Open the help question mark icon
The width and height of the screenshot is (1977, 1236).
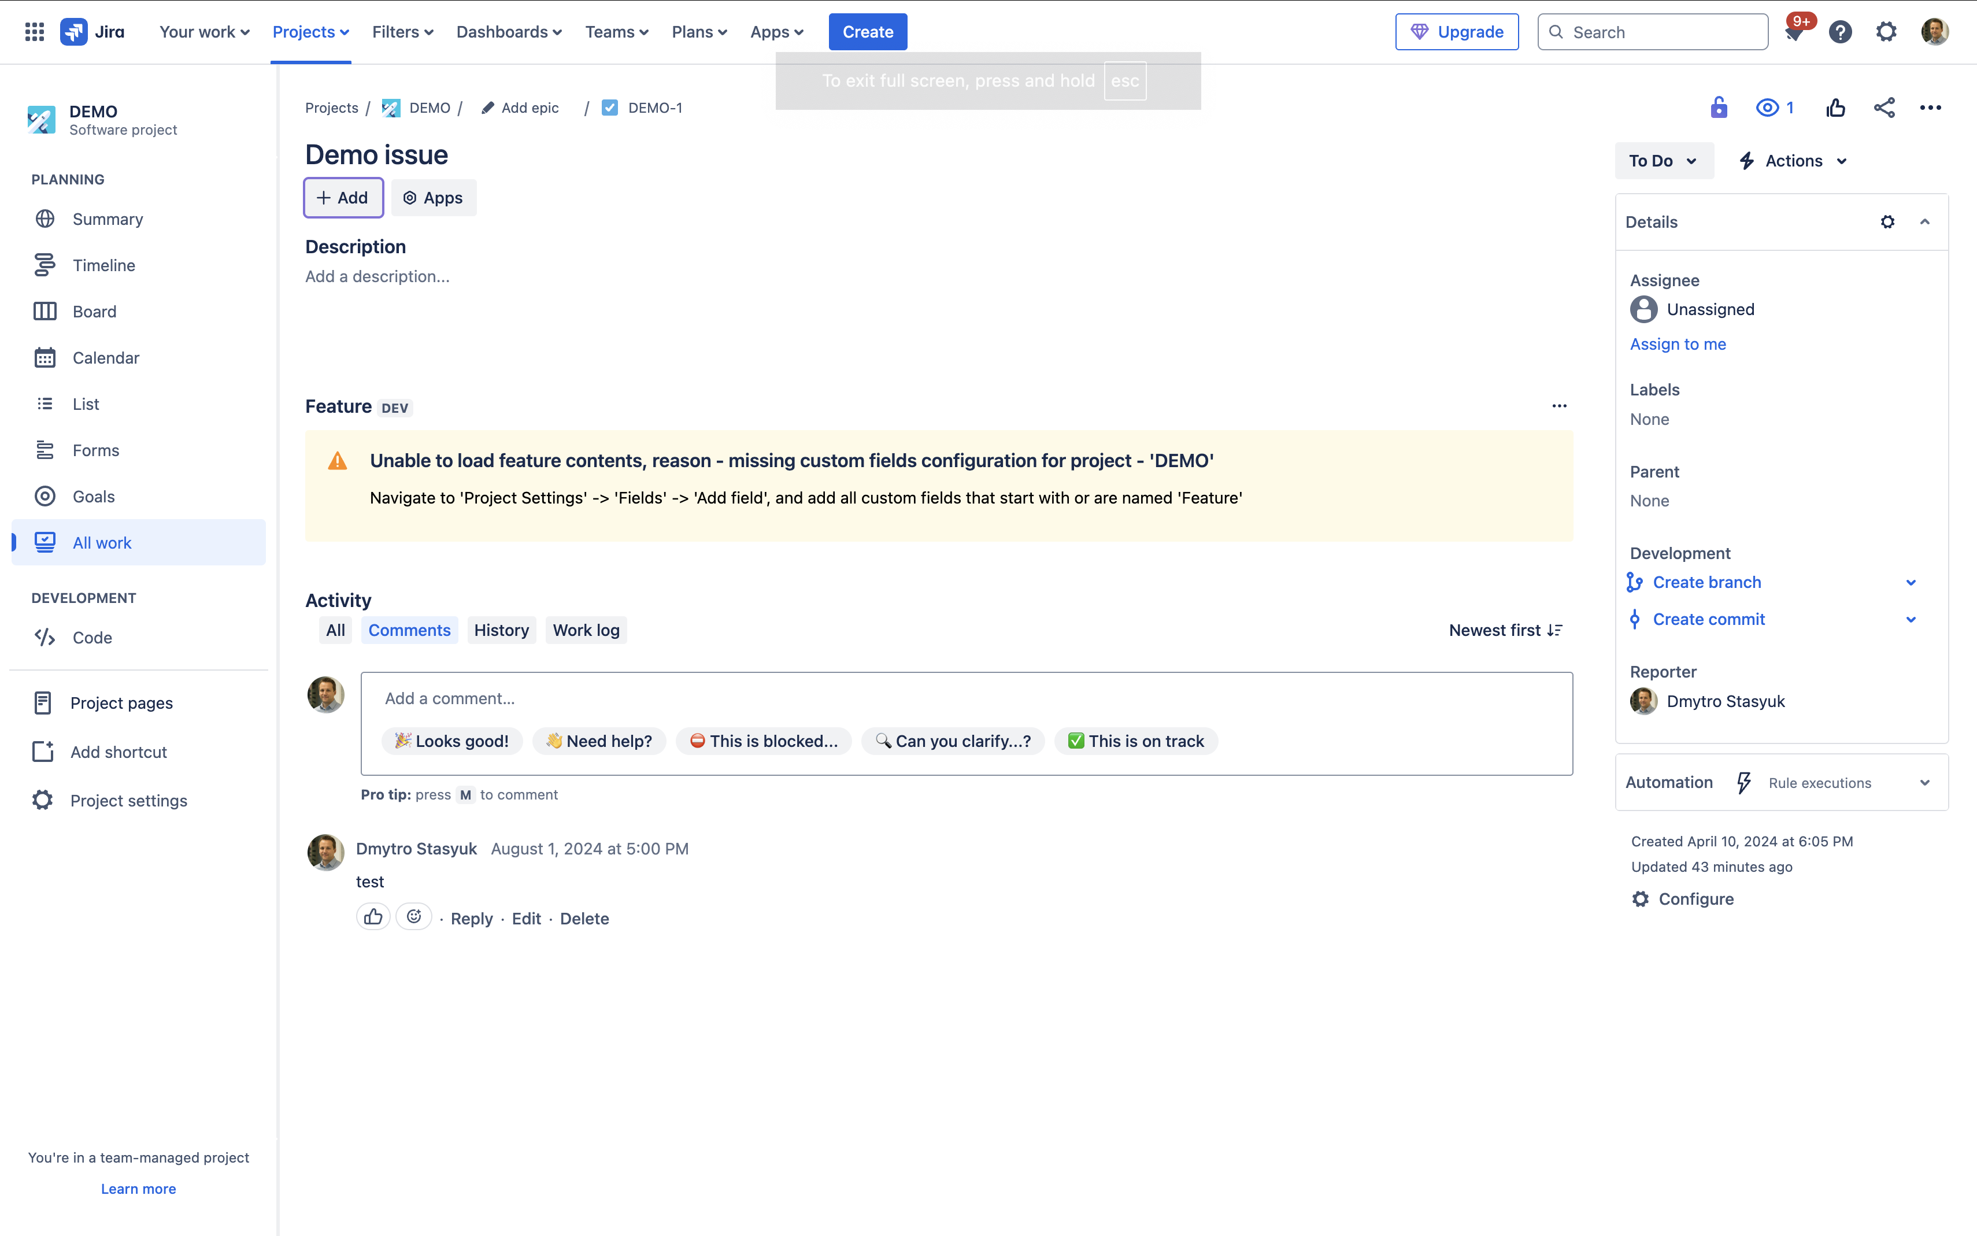[x=1839, y=32]
